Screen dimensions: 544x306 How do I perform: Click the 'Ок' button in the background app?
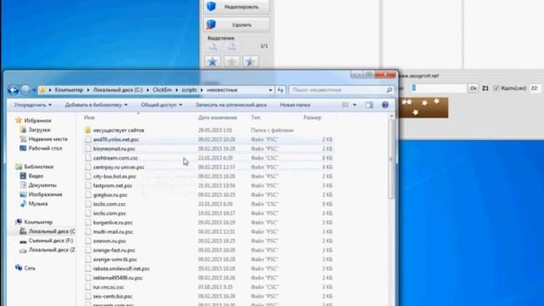tap(473, 88)
